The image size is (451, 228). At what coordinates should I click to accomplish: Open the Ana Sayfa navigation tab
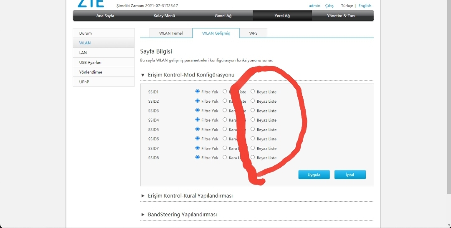[x=105, y=16]
